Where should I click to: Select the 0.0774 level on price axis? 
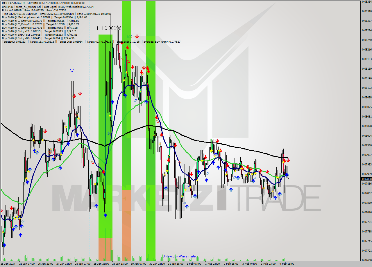[x=367, y=241]
